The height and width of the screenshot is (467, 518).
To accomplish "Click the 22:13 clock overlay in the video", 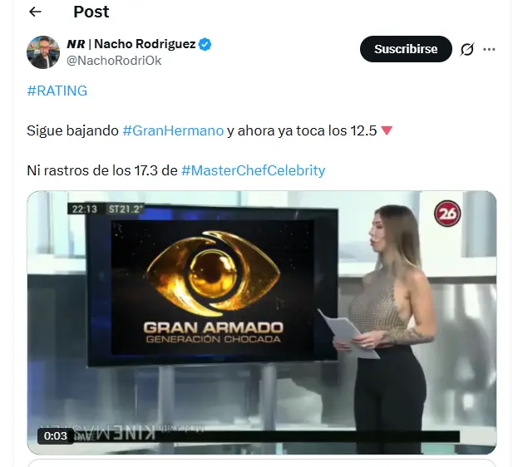I will 85,209.
